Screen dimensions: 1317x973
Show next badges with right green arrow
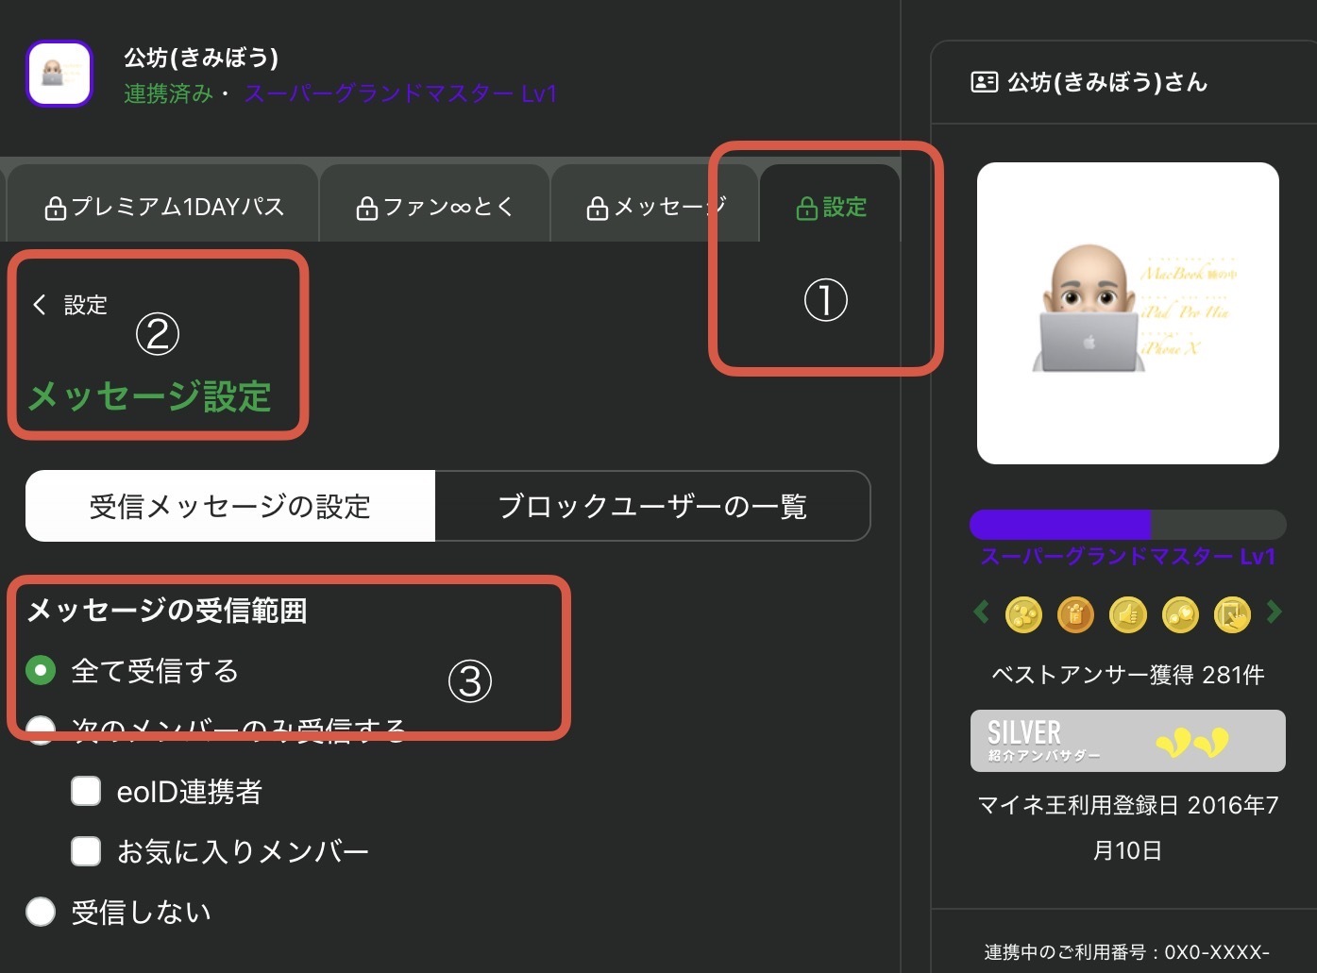click(1275, 612)
